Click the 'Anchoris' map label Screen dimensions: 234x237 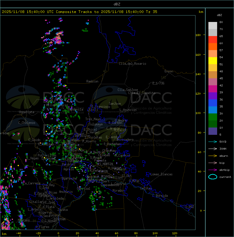(x=66, y=192)
